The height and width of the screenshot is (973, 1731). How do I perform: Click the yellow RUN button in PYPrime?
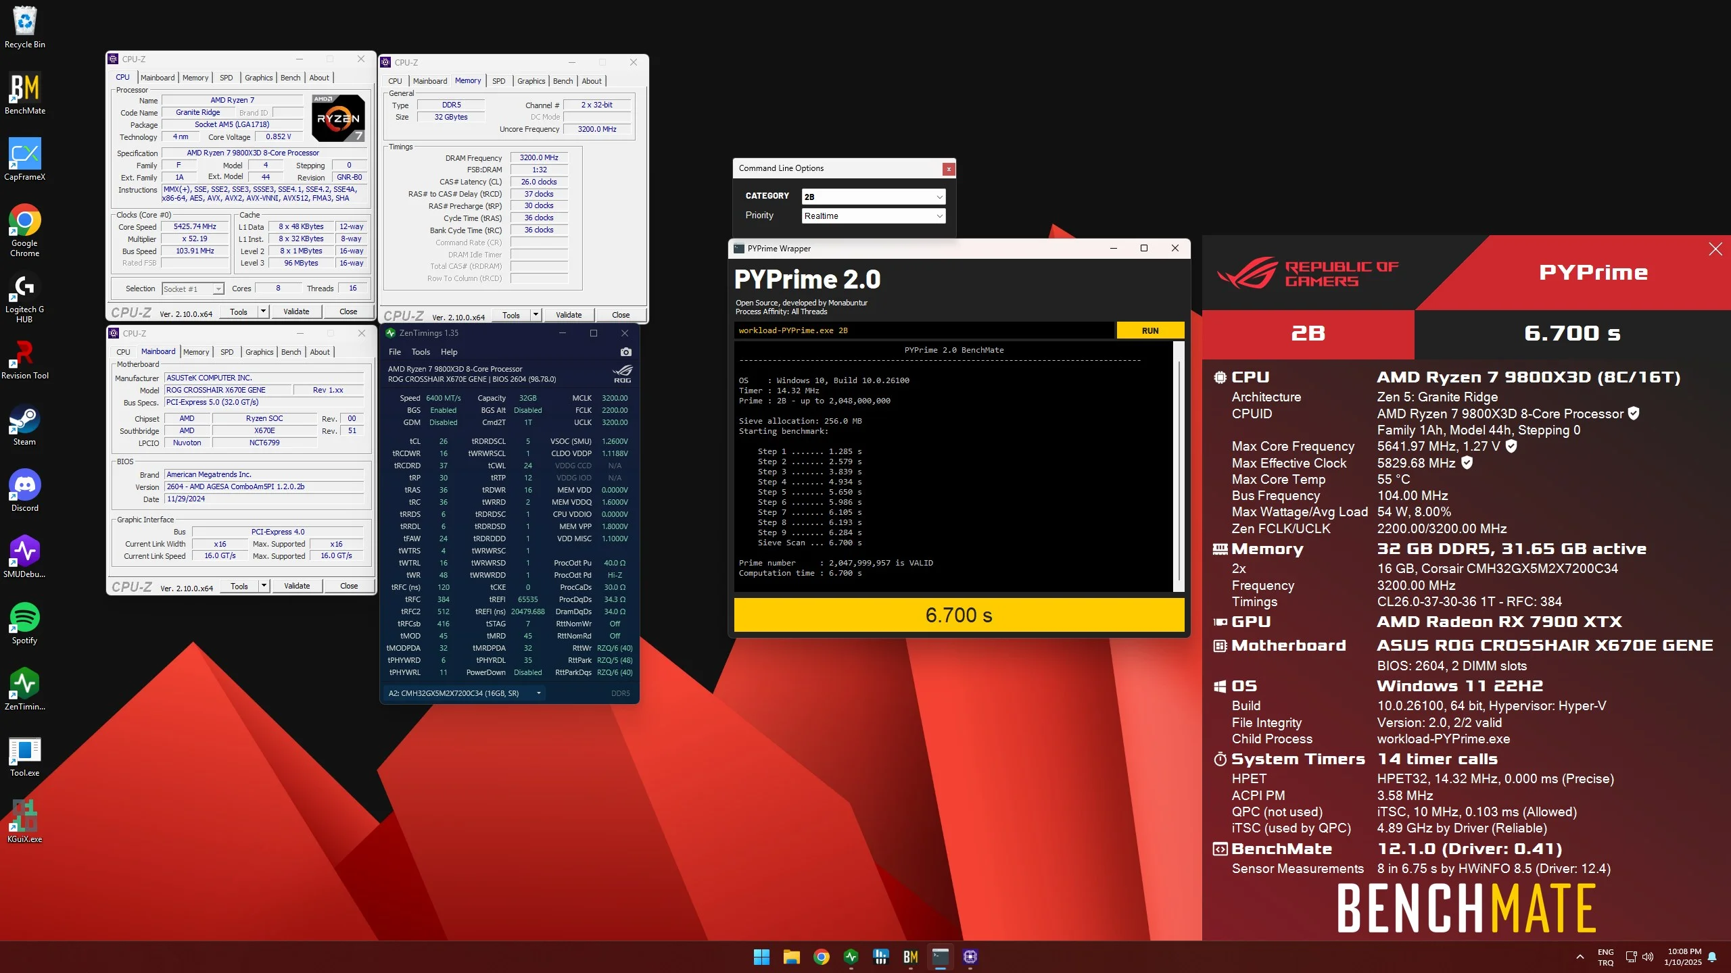point(1150,331)
